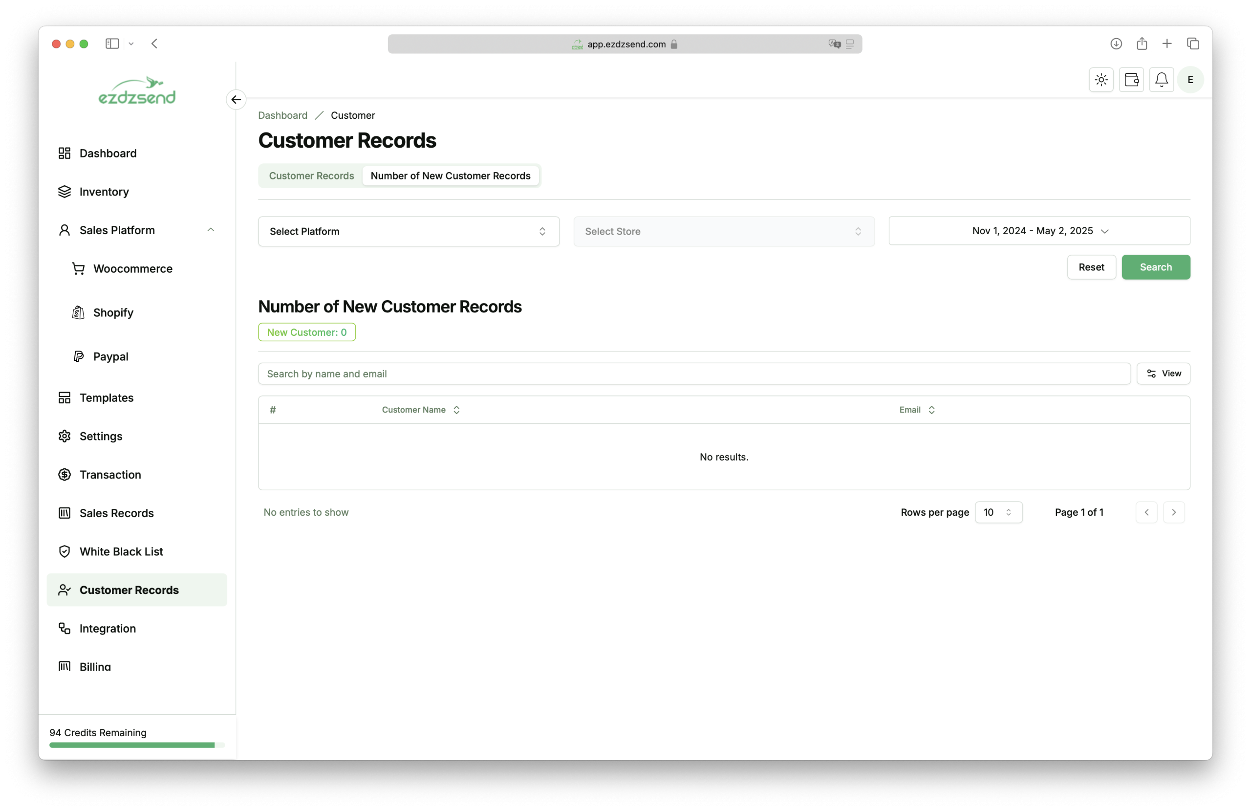
Task: Click the green Search button
Action: pos(1155,267)
